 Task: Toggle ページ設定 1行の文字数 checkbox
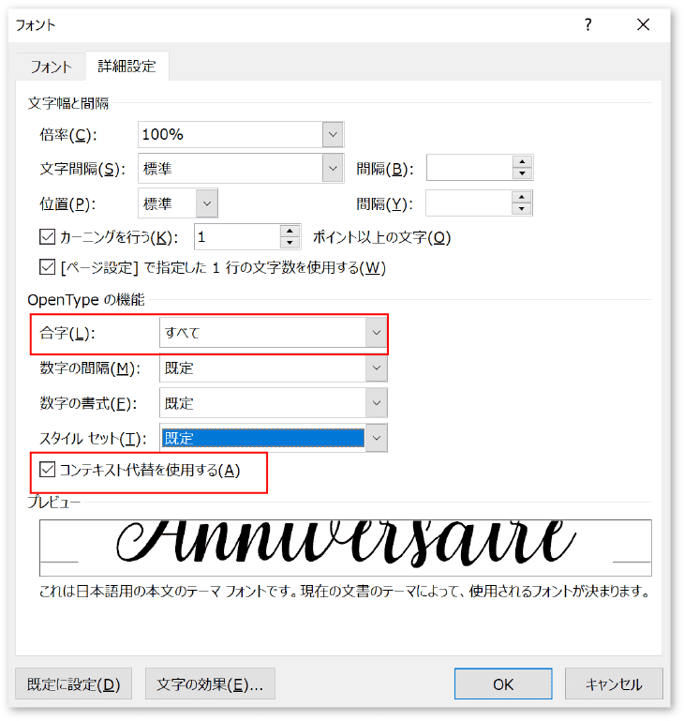(x=48, y=266)
